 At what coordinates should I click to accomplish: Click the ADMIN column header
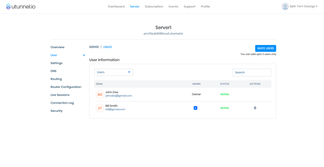pos(196,84)
